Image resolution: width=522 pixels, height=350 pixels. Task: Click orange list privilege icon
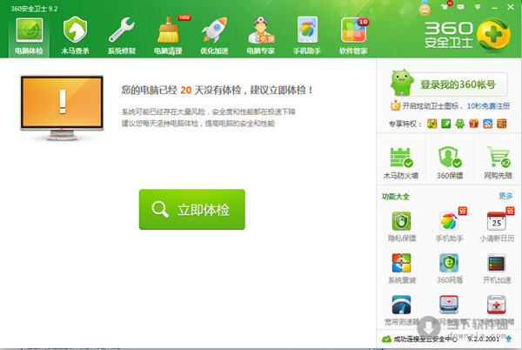point(502,124)
